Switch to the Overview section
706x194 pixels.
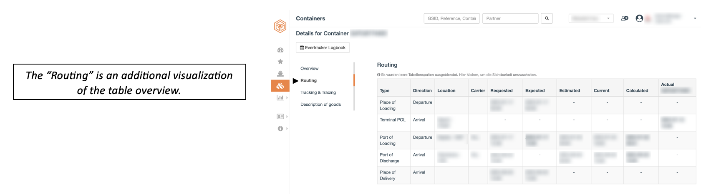tap(309, 69)
